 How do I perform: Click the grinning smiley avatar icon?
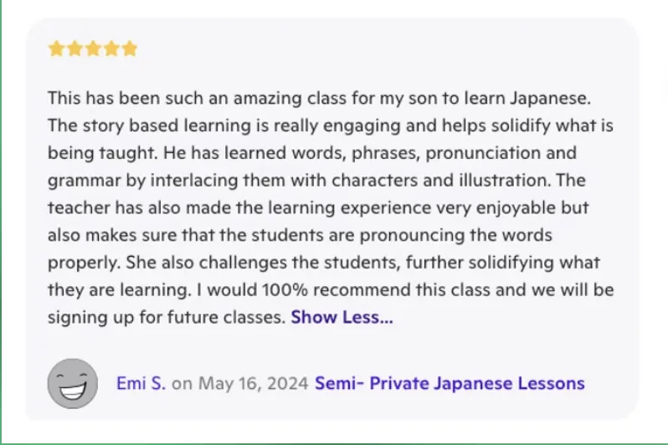click(x=73, y=383)
